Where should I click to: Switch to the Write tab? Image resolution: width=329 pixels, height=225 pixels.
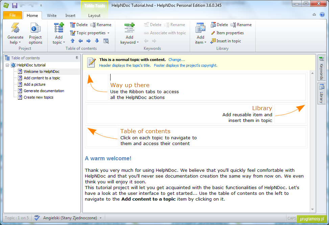pos(52,15)
